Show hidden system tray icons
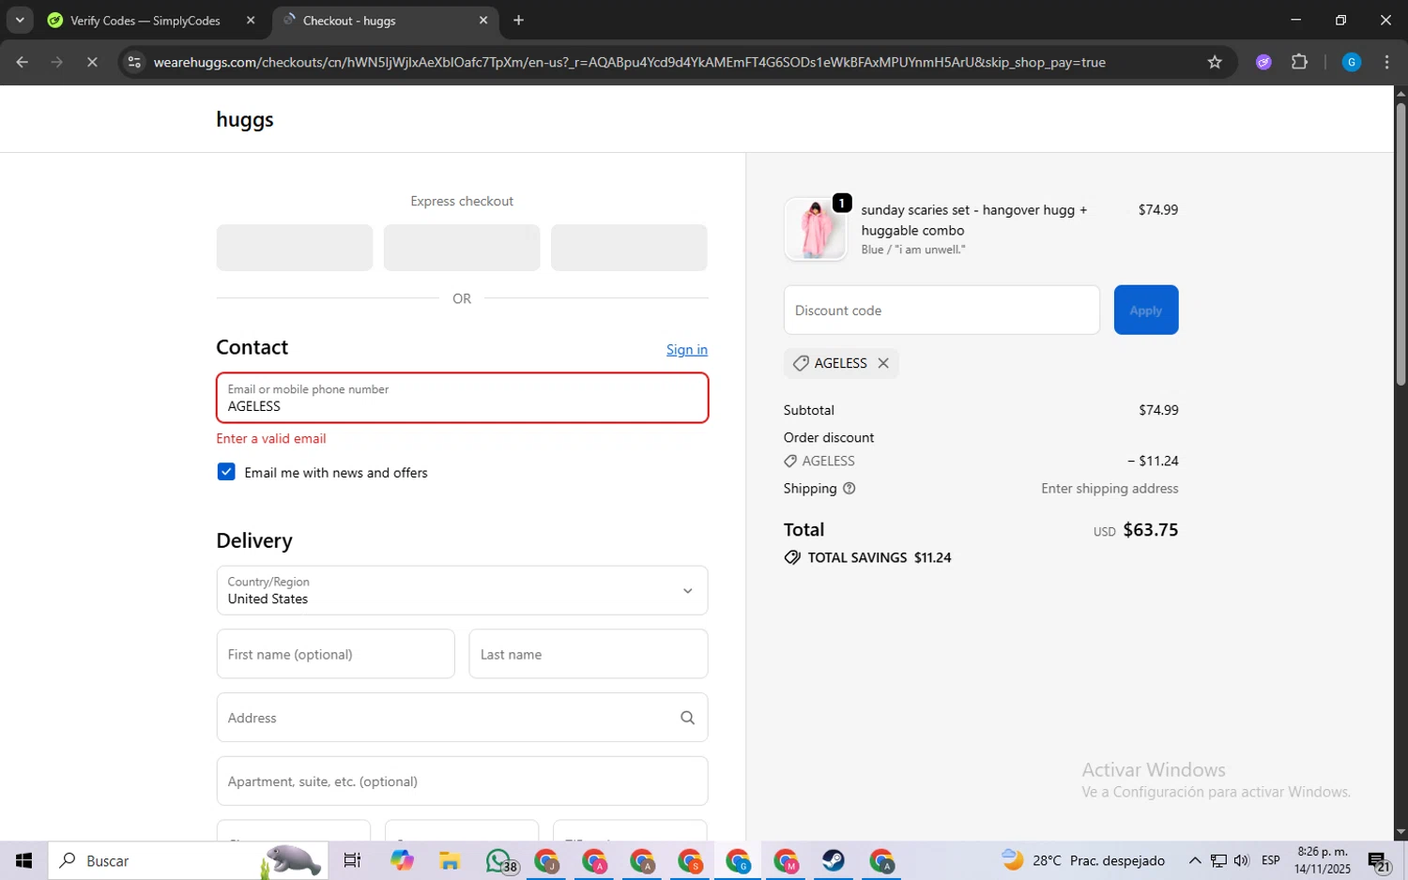Screen dimensions: 1408x880 pos(1194,860)
